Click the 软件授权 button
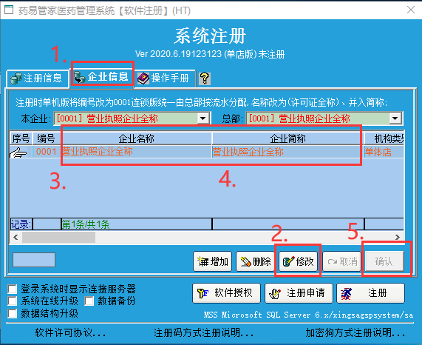This screenshot has height=345, width=422. (x=226, y=293)
